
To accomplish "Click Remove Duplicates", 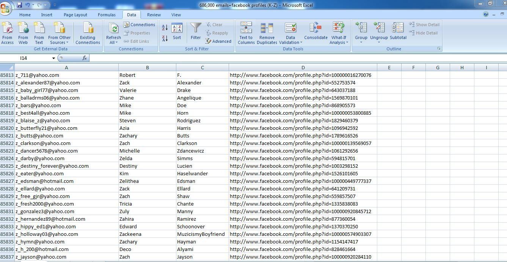I will tap(267, 33).
